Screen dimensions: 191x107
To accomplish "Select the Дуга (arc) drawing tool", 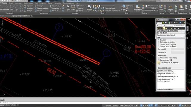I will click(x=17, y=7).
